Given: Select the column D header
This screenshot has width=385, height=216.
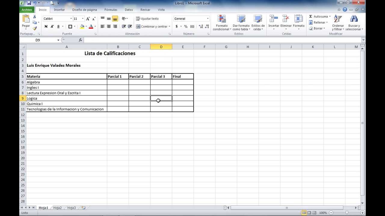Looking at the screenshot, I should [161, 47].
